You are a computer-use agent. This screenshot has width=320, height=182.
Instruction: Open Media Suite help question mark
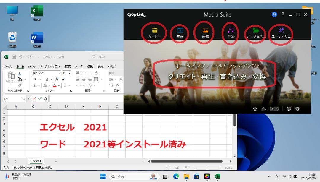coord(283,14)
